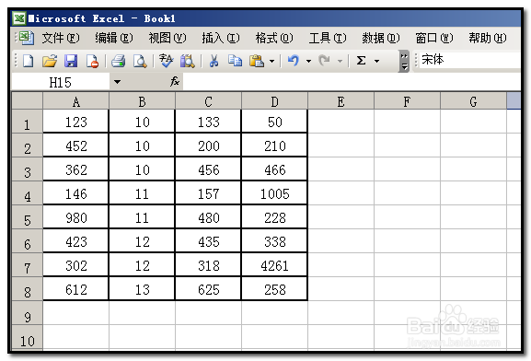Expand the Paste options dropdown arrow
Screen dimensions: 531x361
(x=271, y=62)
